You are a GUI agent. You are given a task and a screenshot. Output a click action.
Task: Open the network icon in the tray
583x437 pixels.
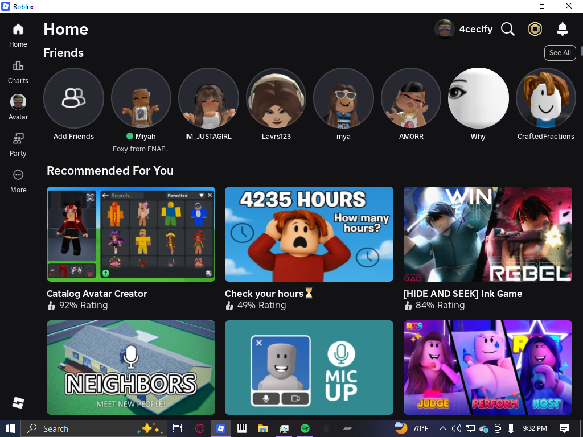tap(470, 428)
